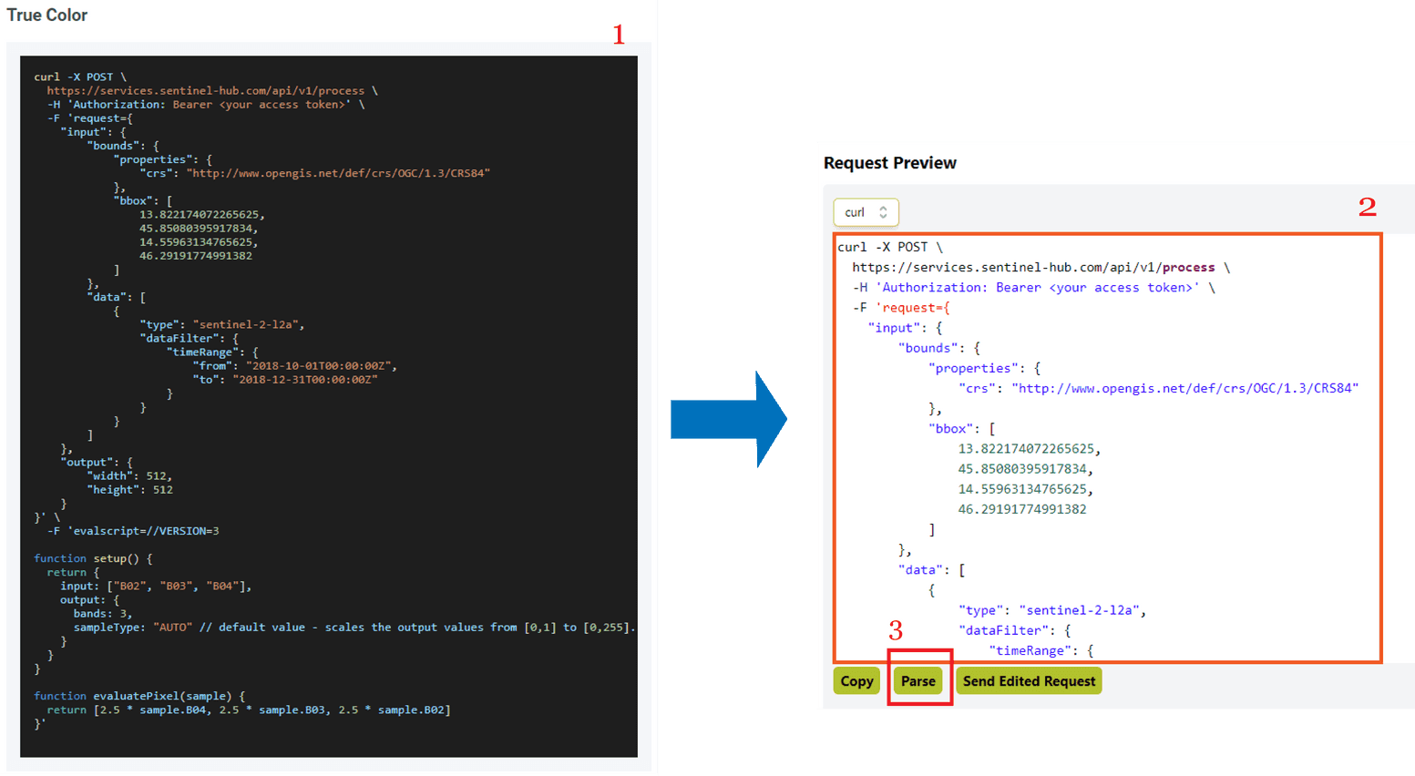The width and height of the screenshot is (1415, 776).
Task: Click the Authorization header line in Request Preview
Action: coord(1034,287)
